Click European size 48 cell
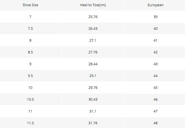Image resolution: width=185 pixels, height=128 pixels. 155,123
